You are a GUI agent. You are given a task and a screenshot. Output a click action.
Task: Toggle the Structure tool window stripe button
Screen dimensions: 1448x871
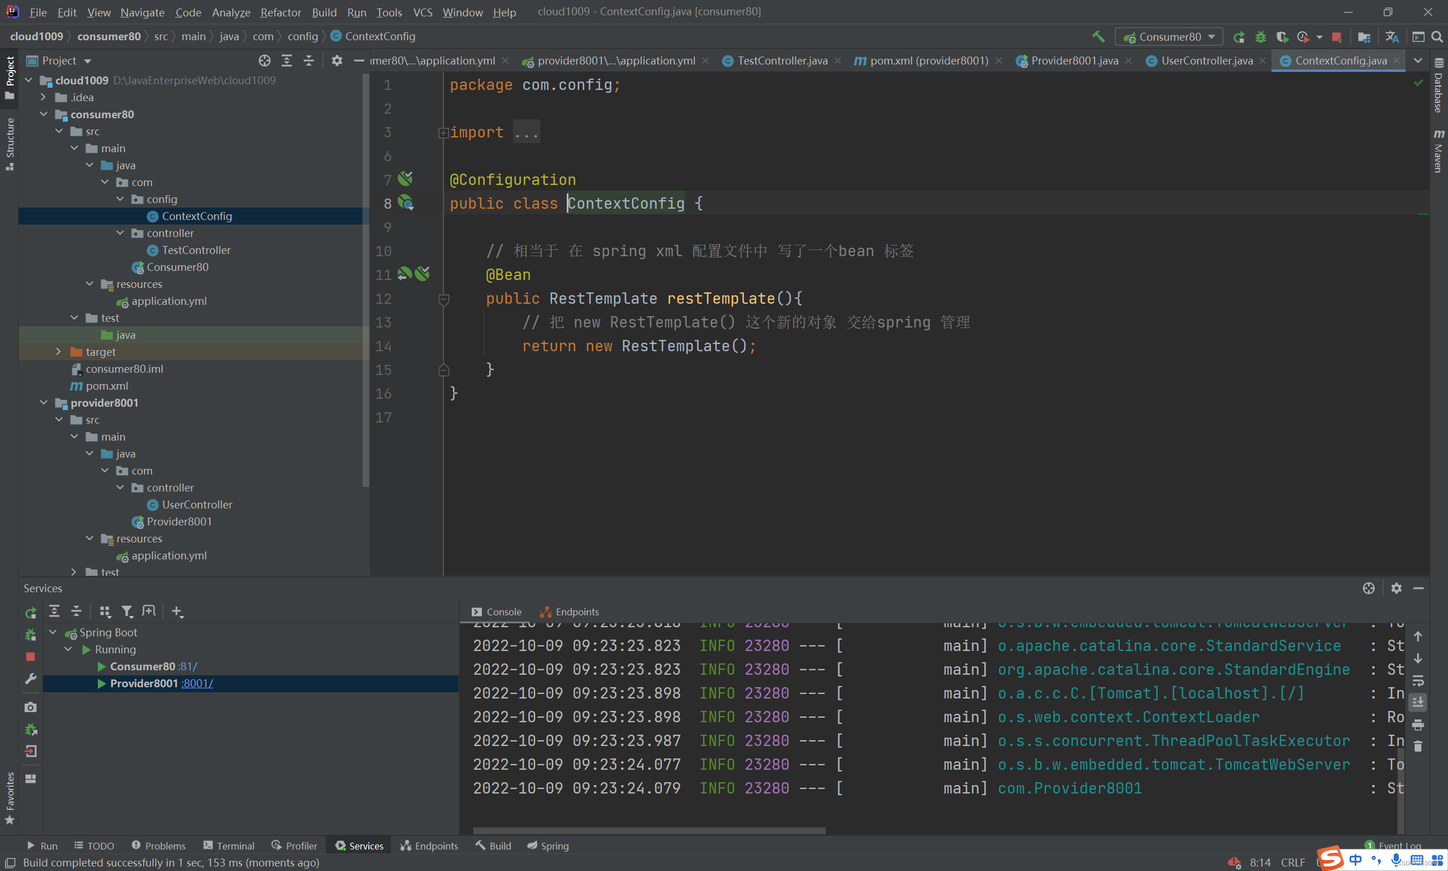10,143
